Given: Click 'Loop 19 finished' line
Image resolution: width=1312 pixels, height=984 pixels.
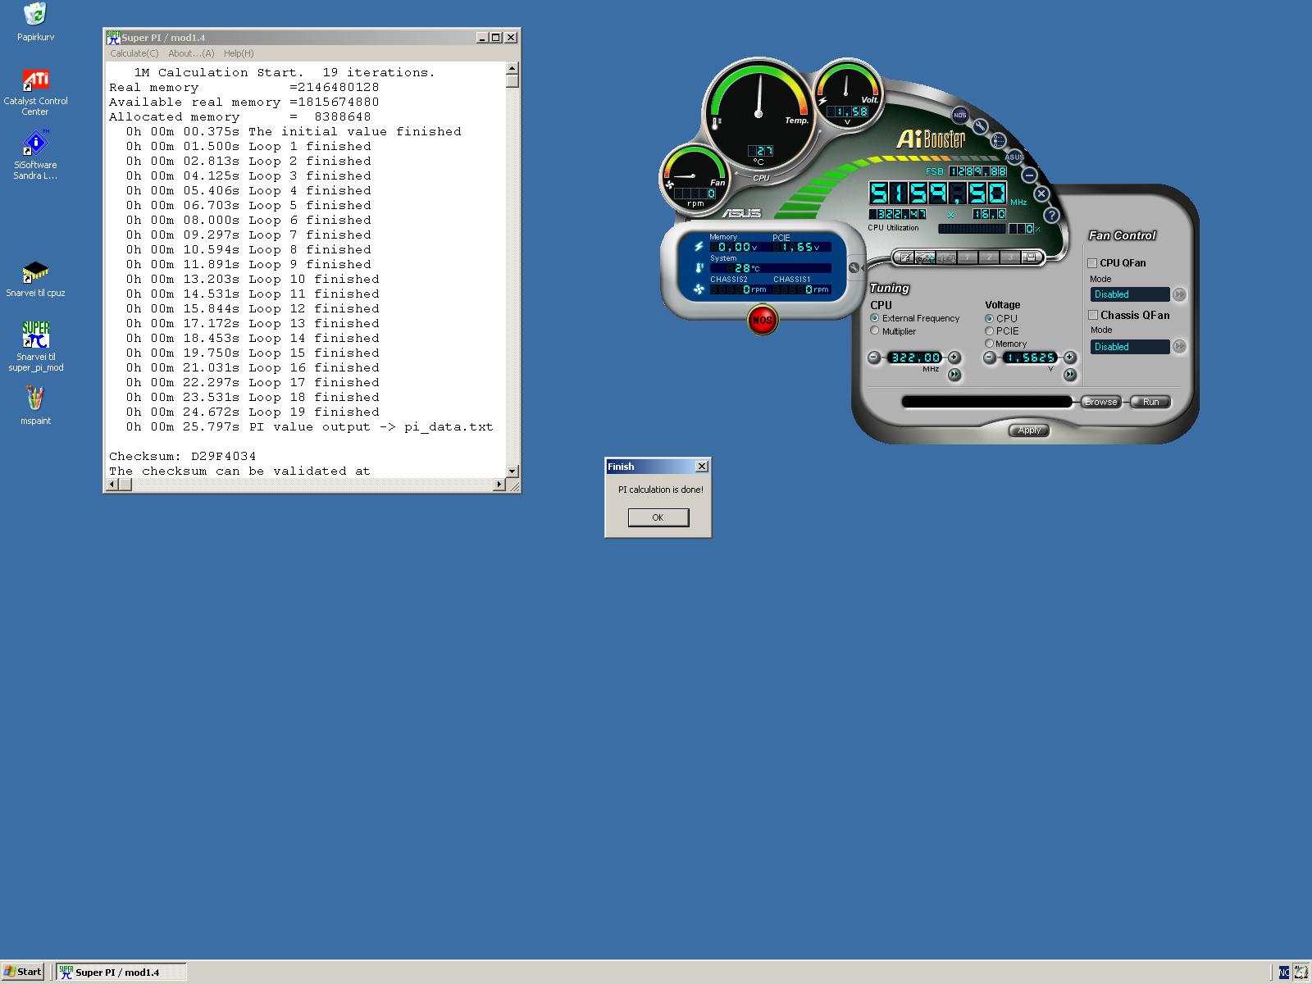Looking at the screenshot, I should (253, 412).
